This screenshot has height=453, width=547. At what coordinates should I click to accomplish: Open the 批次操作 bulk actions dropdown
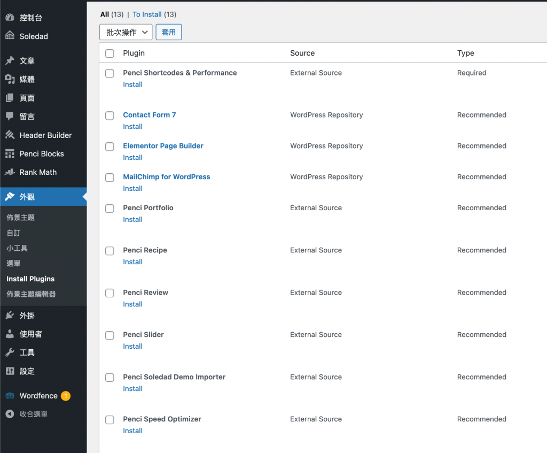[126, 32]
